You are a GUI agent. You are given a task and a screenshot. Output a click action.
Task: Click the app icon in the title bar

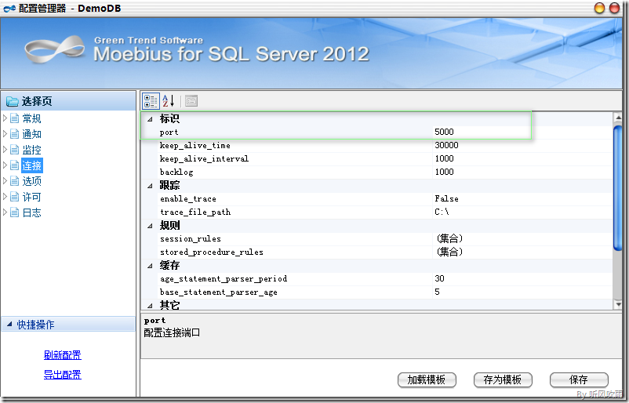coord(9,8)
